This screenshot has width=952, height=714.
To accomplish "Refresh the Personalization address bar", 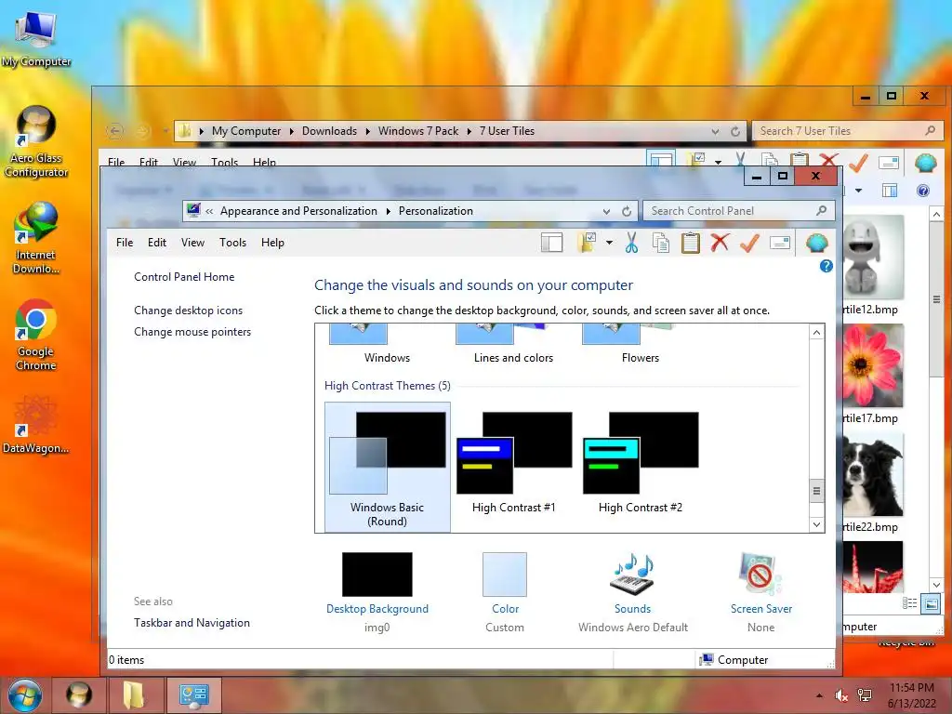I will pos(627,211).
